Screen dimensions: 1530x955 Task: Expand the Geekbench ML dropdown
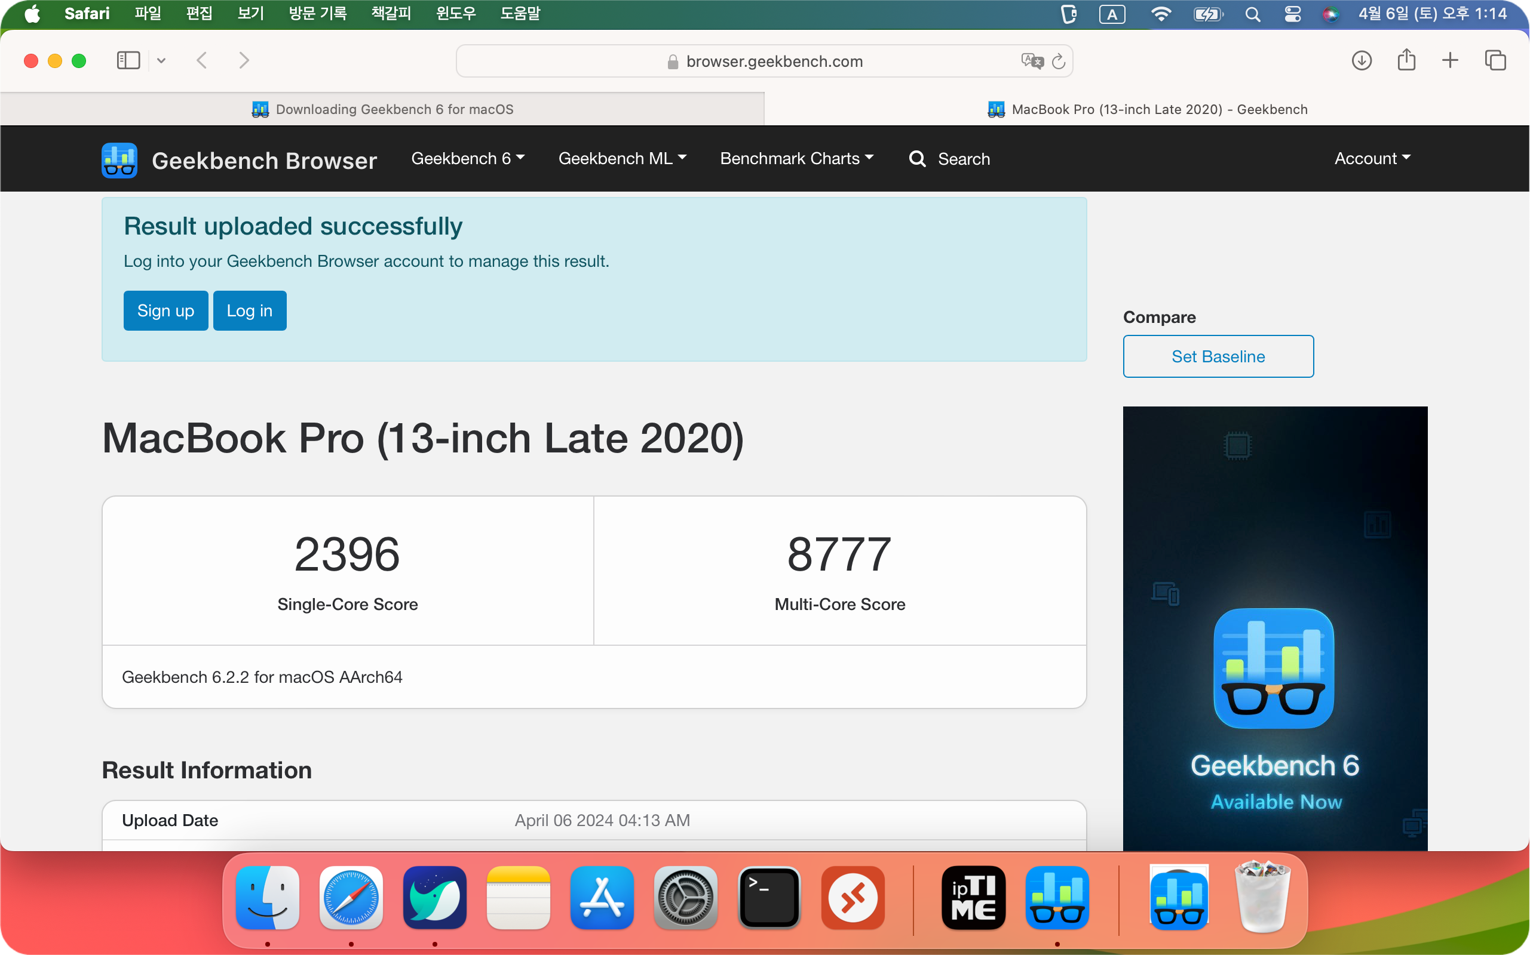(622, 159)
